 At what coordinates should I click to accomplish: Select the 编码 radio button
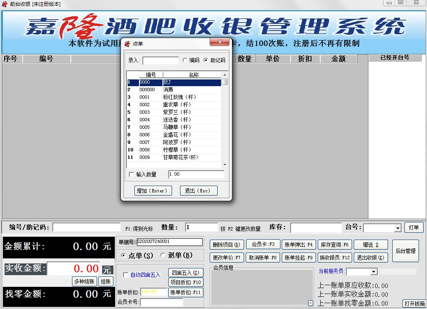[x=185, y=60]
